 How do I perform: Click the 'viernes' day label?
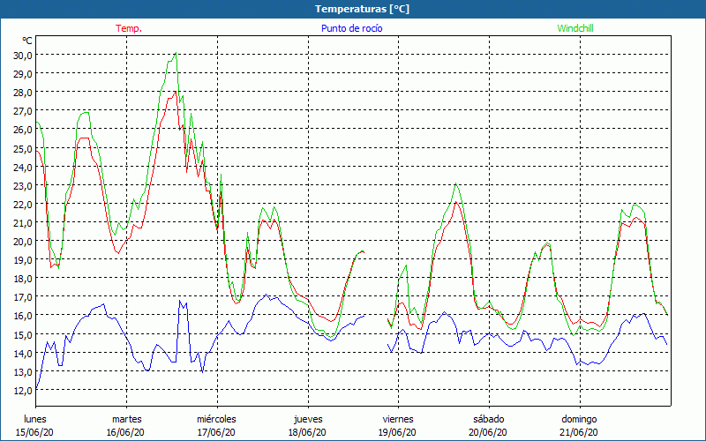398,419
